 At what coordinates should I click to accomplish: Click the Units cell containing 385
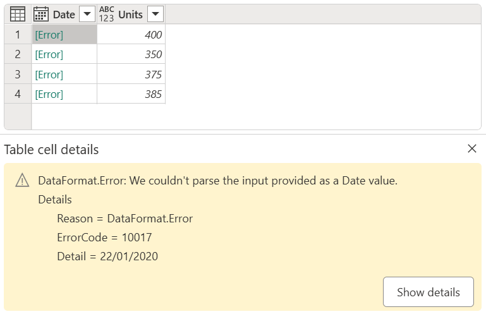[131, 94]
